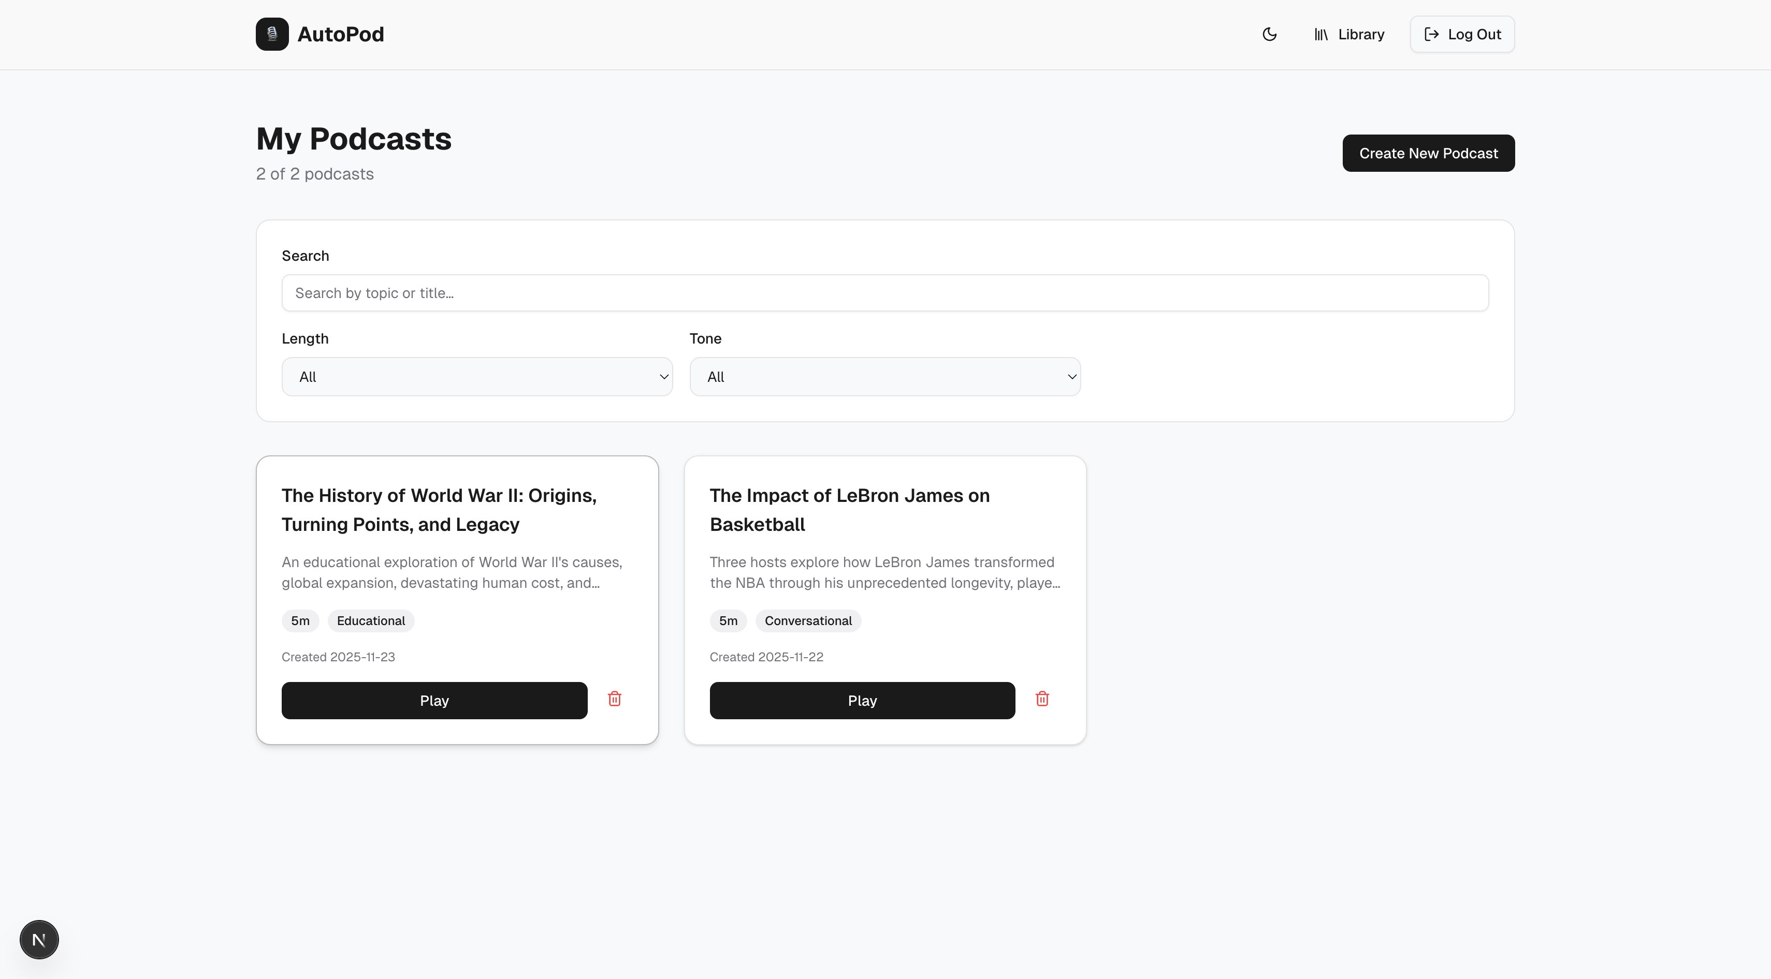Go to the Library page

coord(1360,34)
